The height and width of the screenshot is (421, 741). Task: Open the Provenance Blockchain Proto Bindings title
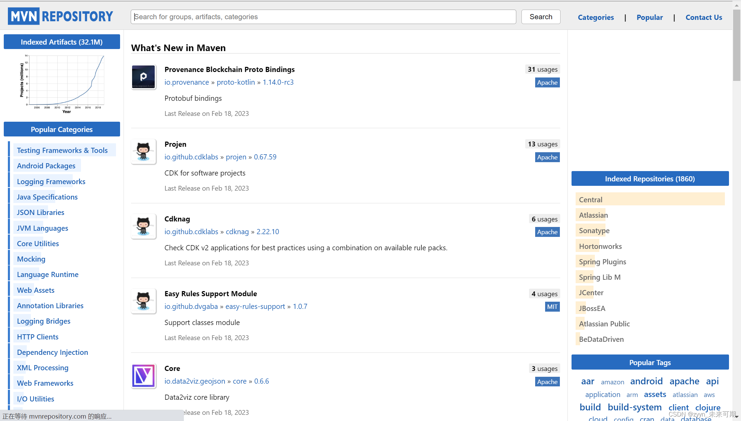click(230, 69)
